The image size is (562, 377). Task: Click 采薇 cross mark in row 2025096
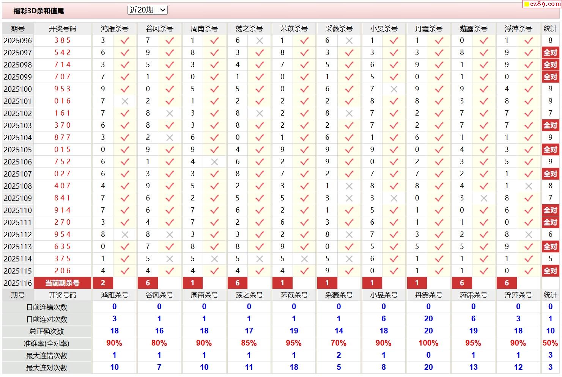tap(349, 41)
